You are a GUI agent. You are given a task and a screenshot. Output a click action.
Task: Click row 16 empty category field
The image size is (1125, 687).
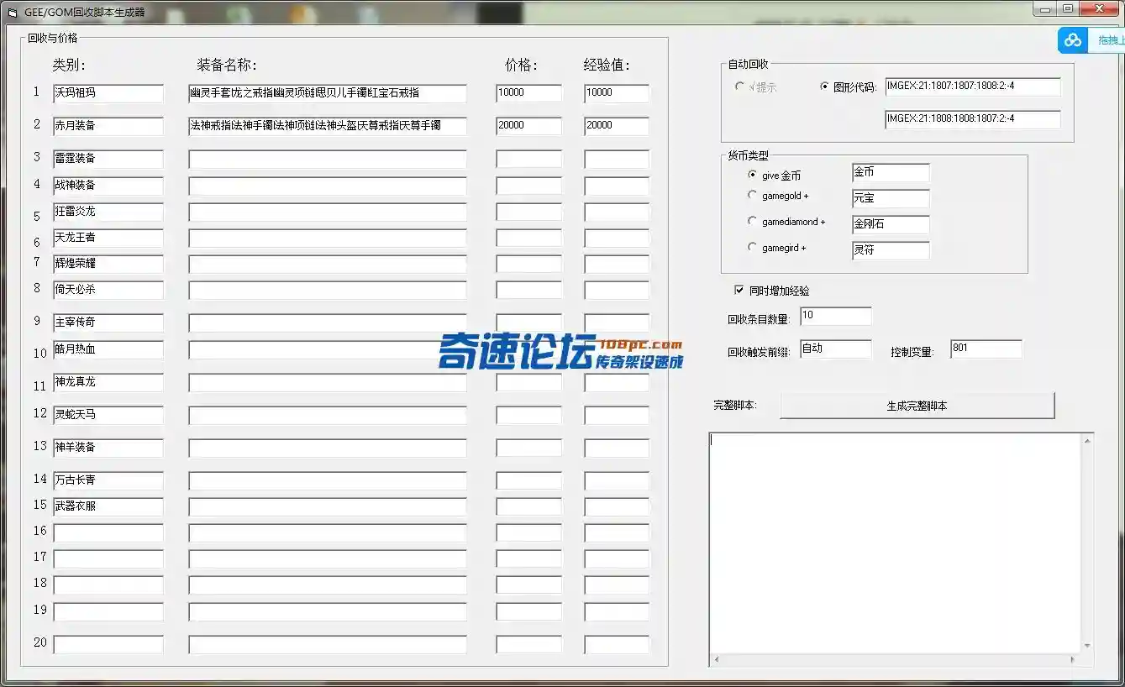point(108,532)
